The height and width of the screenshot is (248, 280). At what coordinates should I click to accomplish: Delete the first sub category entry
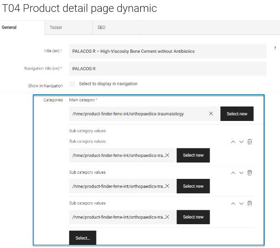(250, 142)
